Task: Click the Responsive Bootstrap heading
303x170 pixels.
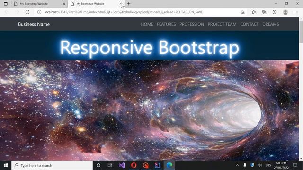Action: point(150,48)
